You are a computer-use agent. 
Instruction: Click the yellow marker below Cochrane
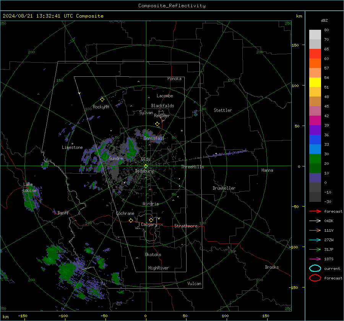(131, 221)
